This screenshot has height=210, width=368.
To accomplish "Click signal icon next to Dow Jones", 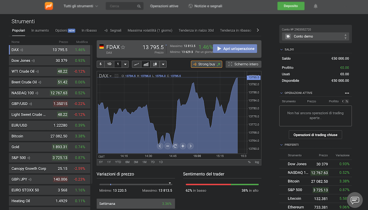I will tap(33, 61).
